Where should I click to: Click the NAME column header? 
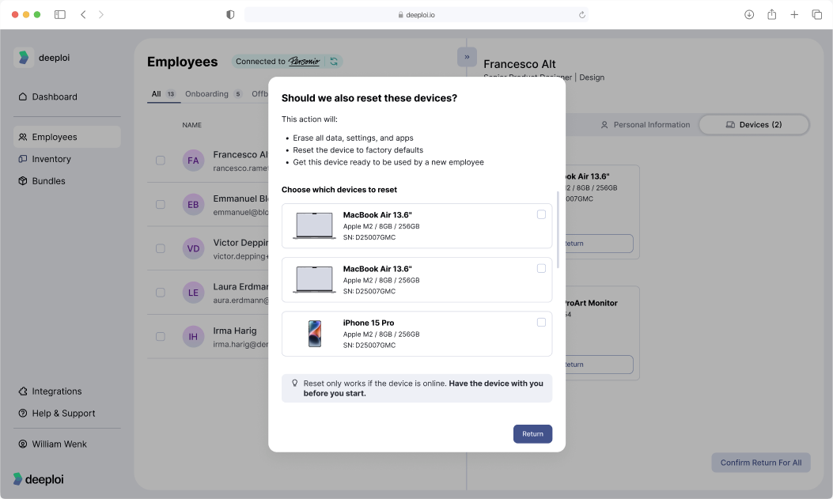[x=191, y=125]
